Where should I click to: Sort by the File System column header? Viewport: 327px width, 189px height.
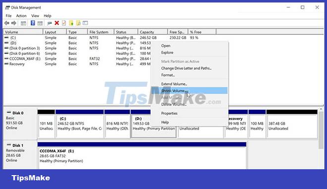click(101, 32)
